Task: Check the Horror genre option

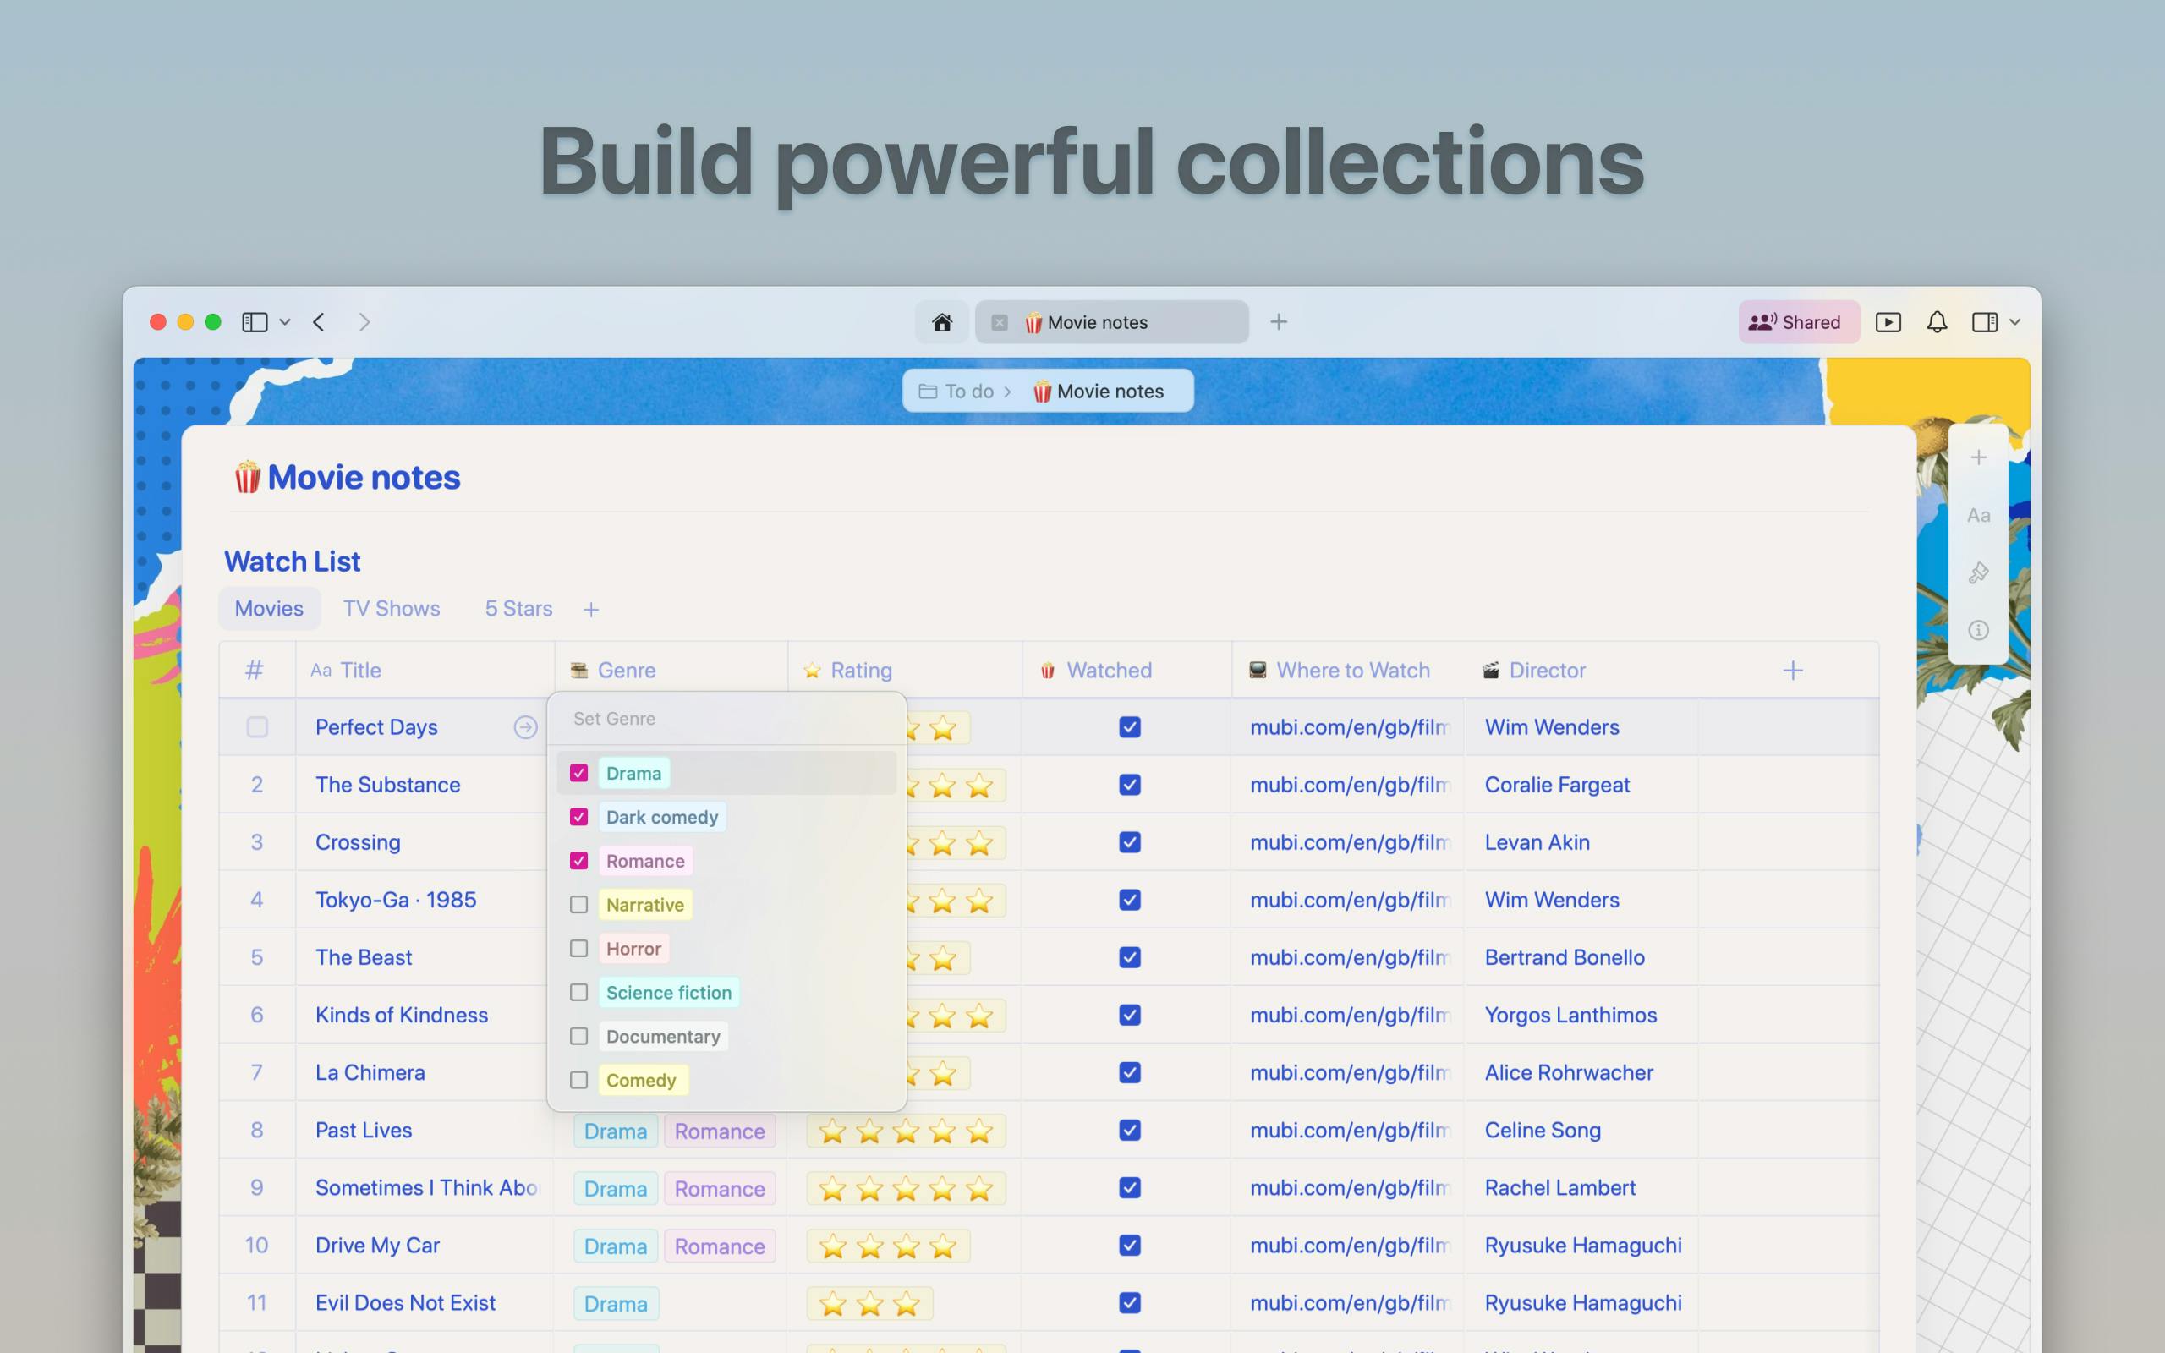Action: tap(578, 949)
